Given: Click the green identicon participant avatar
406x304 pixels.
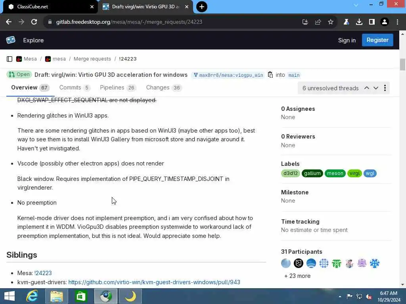Looking at the screenshot, I should 337,263.
